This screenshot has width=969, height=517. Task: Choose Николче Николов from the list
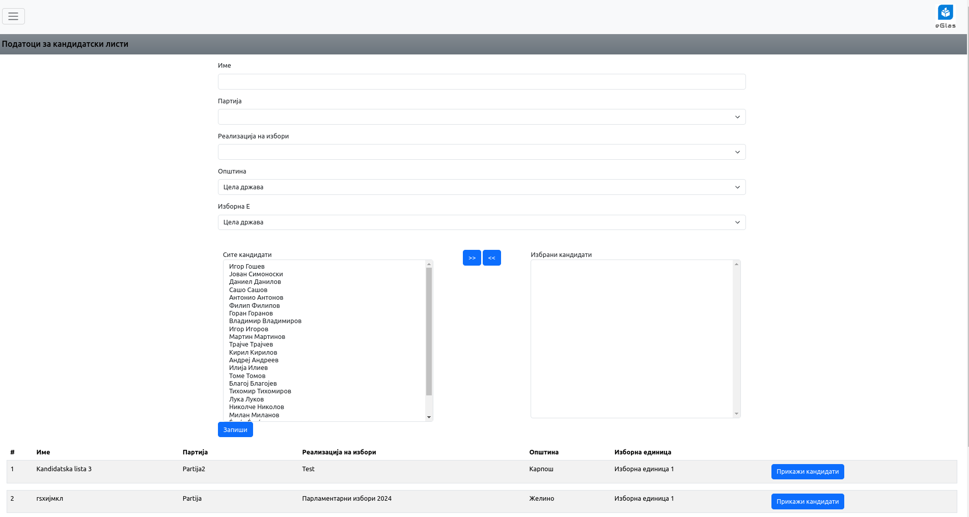click(256, 407)
